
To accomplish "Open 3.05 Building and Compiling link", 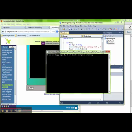I will point(7,86).
